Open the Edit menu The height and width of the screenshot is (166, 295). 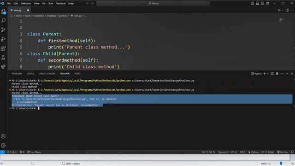pos(16,3)
